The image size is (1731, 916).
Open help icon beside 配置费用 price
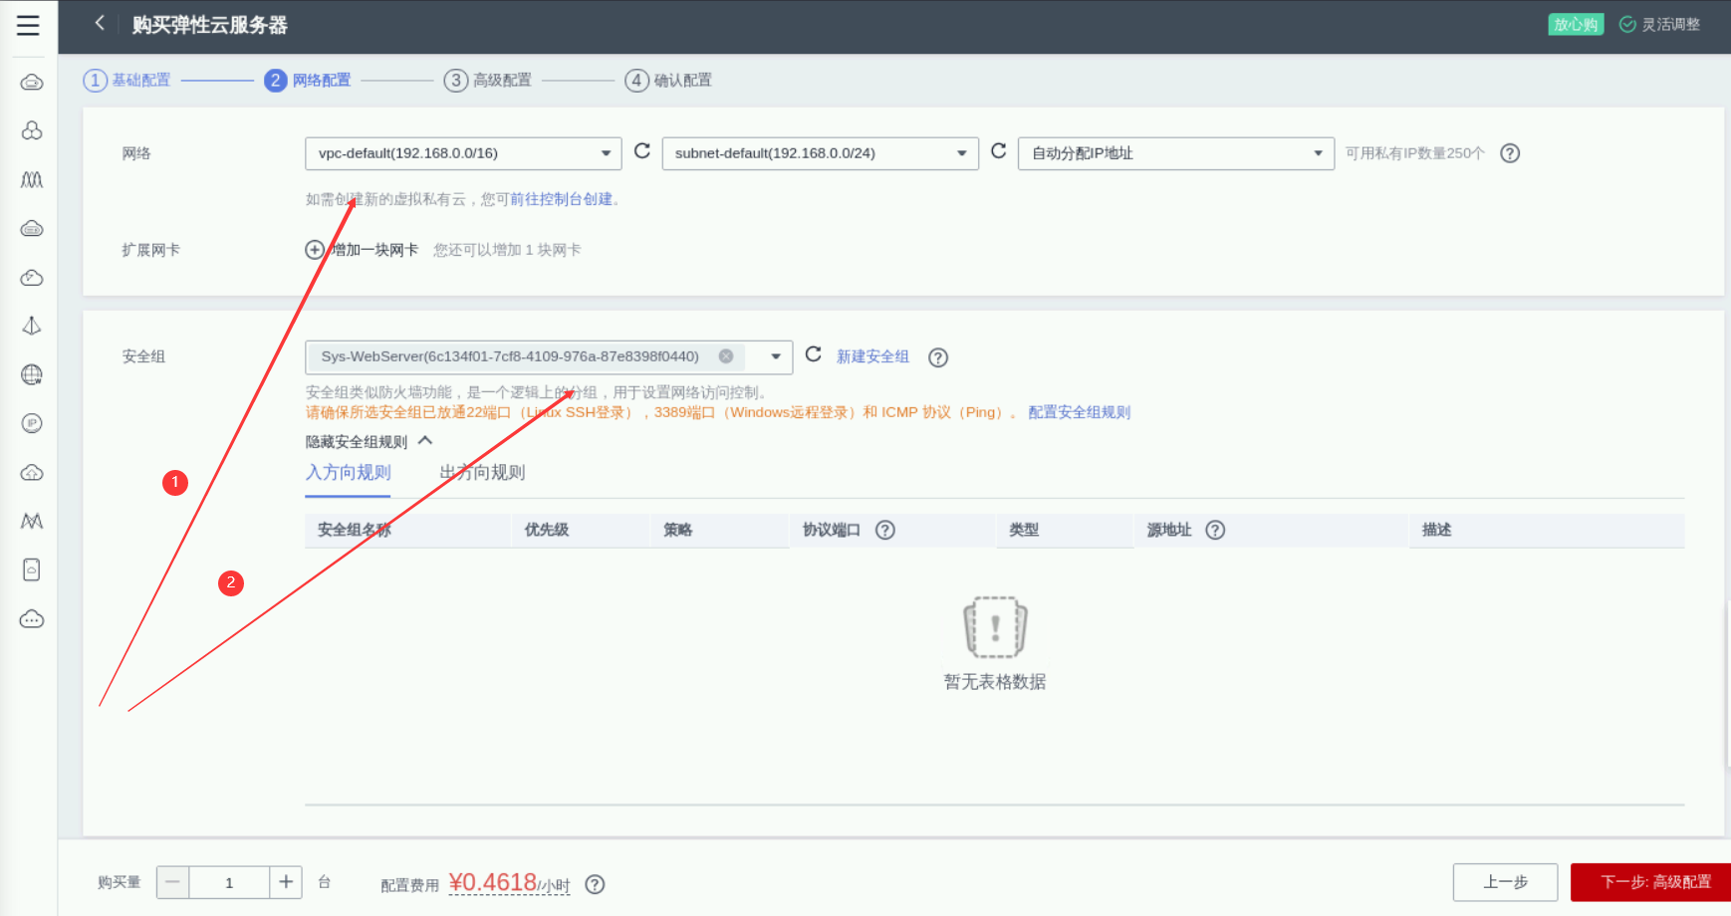(595, 884)
